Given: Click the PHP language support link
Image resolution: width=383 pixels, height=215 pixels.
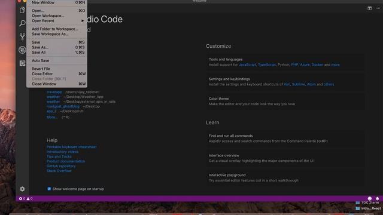Looking at the screenshot, I should click(294, 64).
